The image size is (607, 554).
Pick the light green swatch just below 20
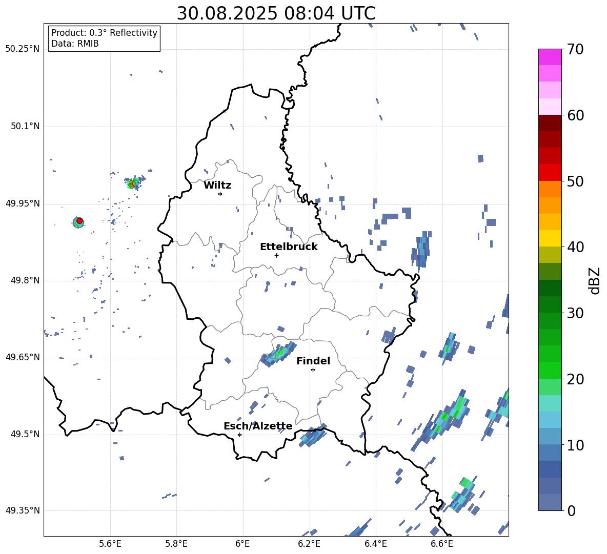550,387
